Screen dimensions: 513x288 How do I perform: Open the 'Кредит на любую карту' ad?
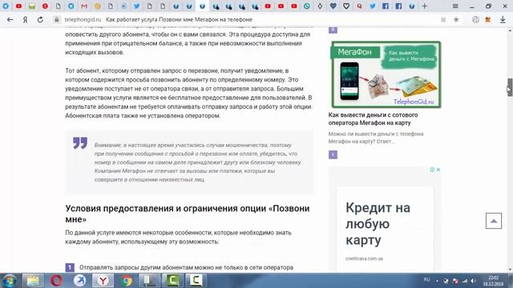click(378, 224)
